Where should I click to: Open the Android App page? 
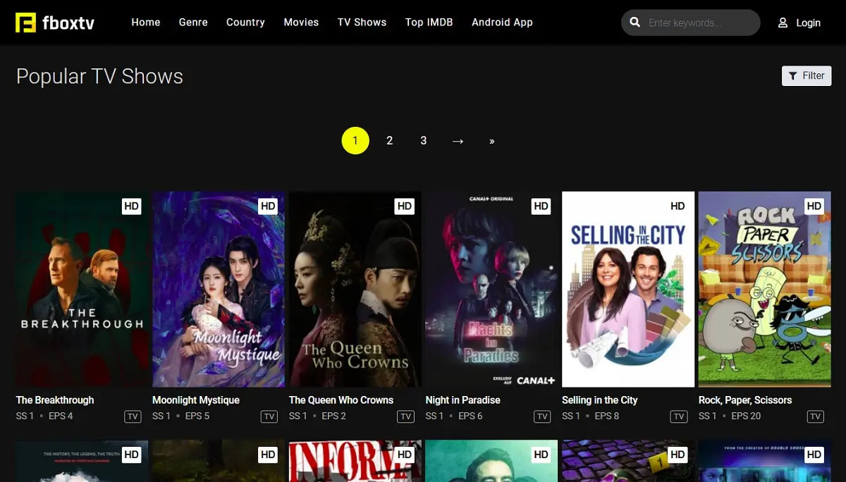[502, 23]
